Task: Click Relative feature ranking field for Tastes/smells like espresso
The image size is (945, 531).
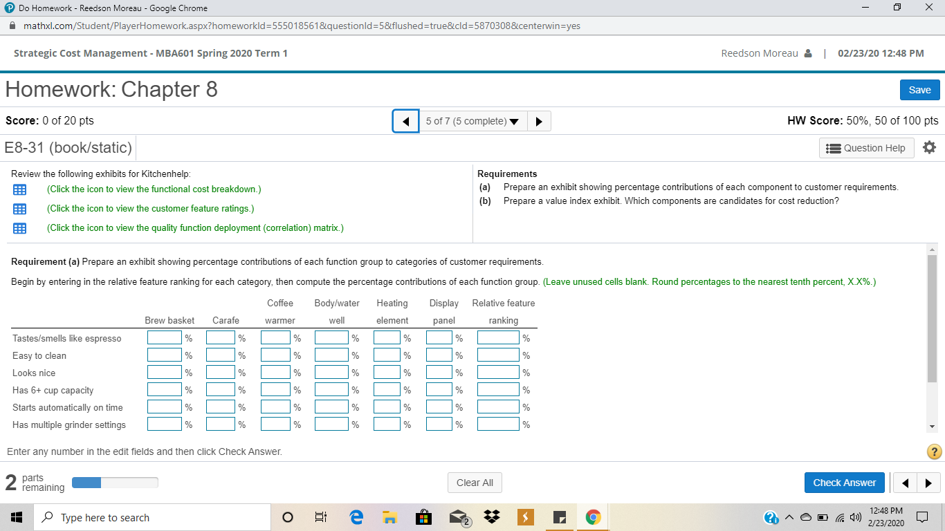Action: click(x=498, y=338)
